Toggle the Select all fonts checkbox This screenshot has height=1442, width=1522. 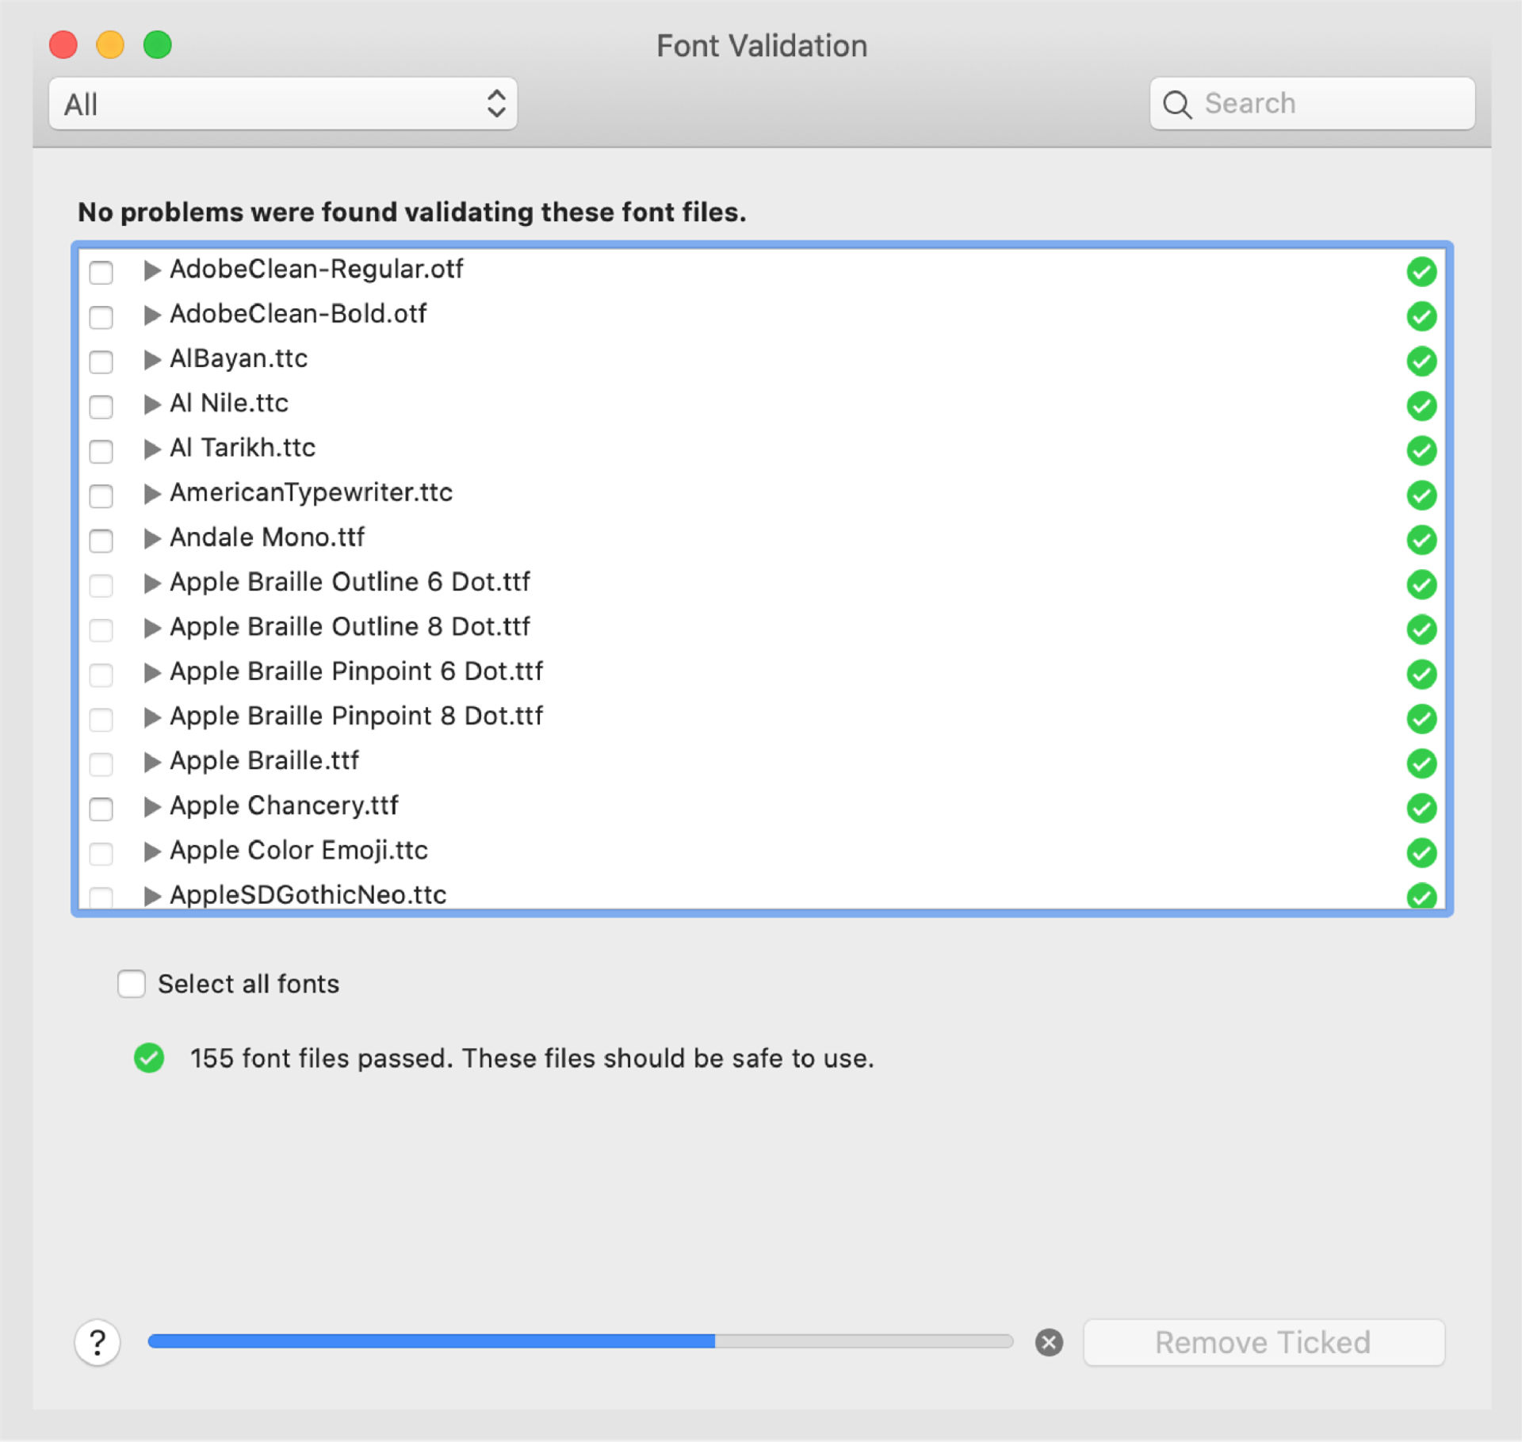[133, 984]
